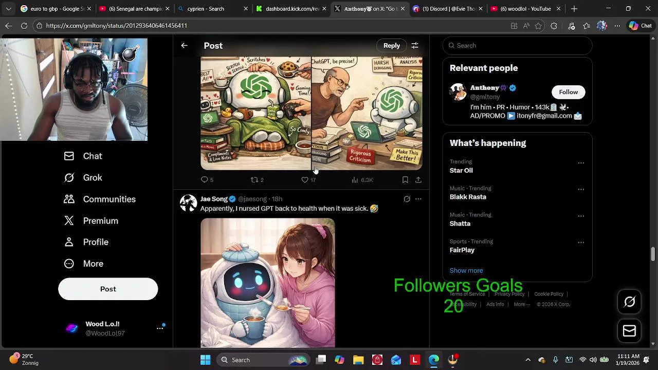This screenshot has height=370, width=658.
Task: Open the More sidebar menu
Action: [x=83, y=264]
